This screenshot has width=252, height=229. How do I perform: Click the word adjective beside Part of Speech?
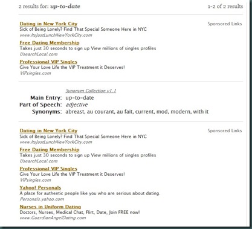(77, 105)
